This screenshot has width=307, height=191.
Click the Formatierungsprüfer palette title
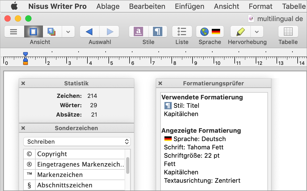click(213, 83)
